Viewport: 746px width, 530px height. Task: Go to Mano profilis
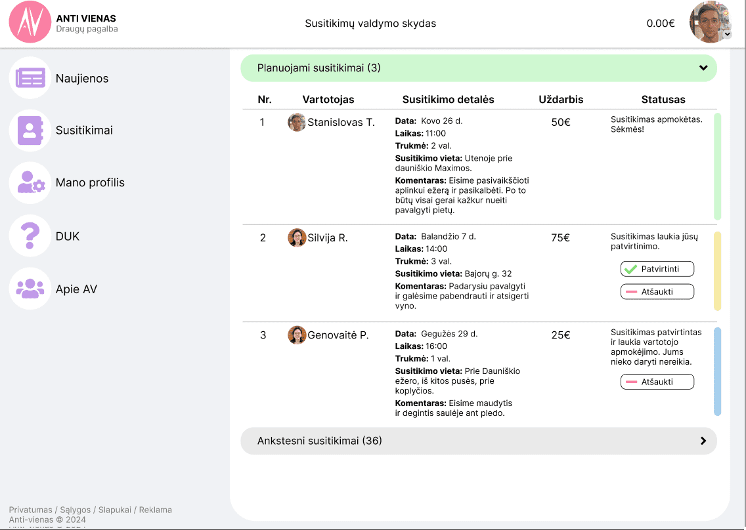click(90, 182)
